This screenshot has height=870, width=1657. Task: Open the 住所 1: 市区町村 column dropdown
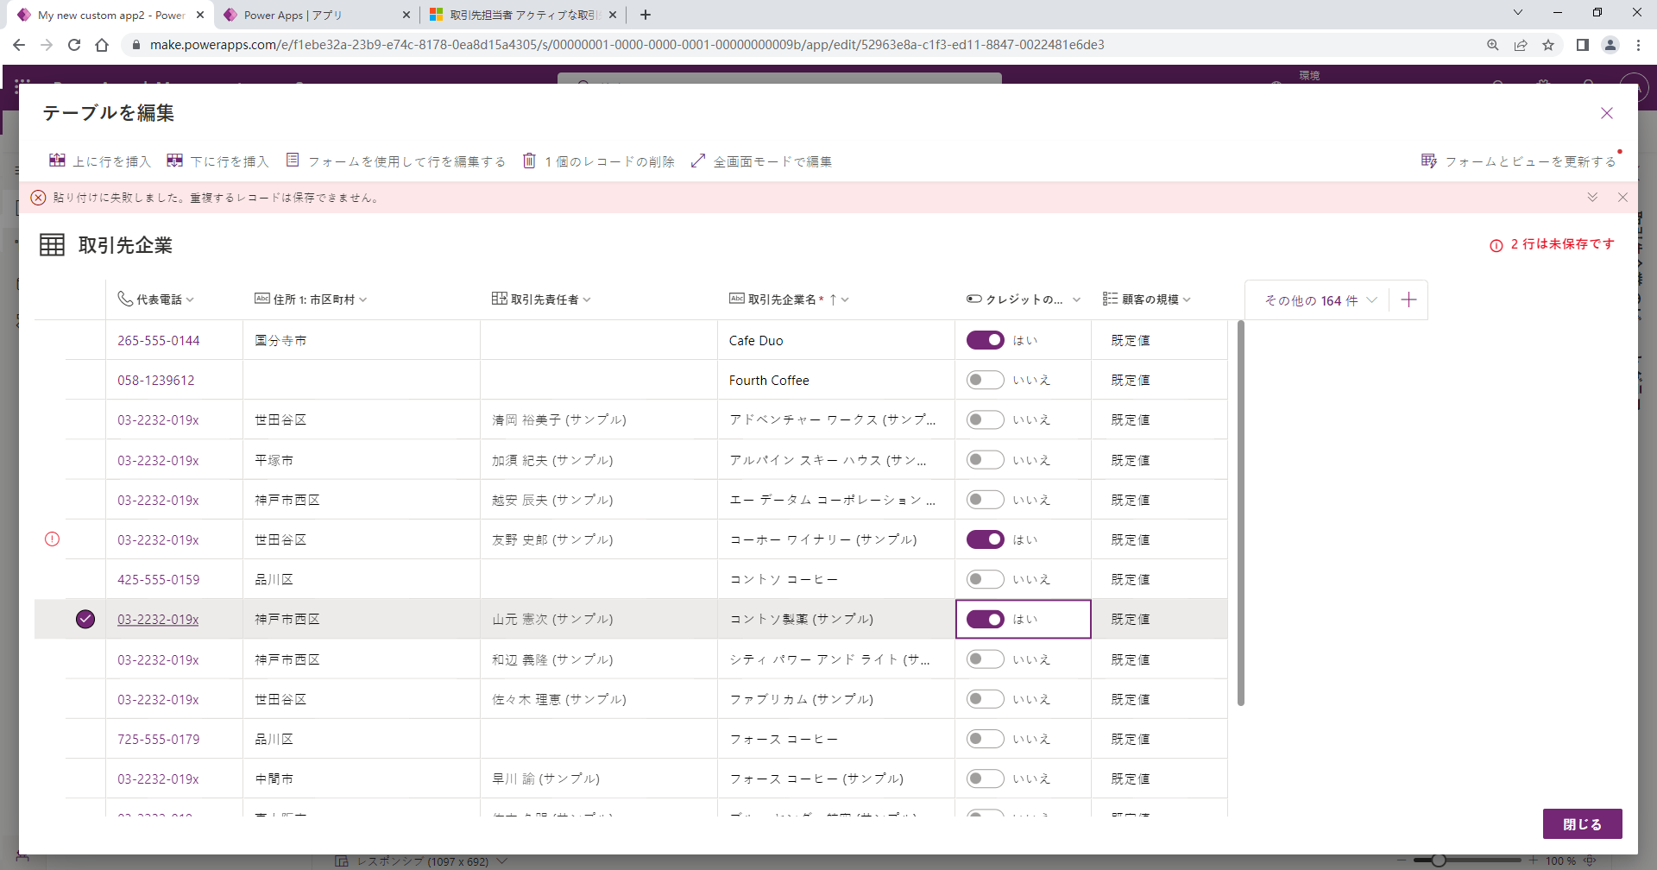click(x=363, y=299)
